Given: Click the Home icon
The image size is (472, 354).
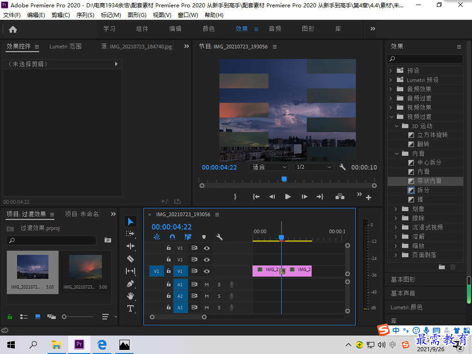Looking at the screenshot, I should tap(13, 29).
